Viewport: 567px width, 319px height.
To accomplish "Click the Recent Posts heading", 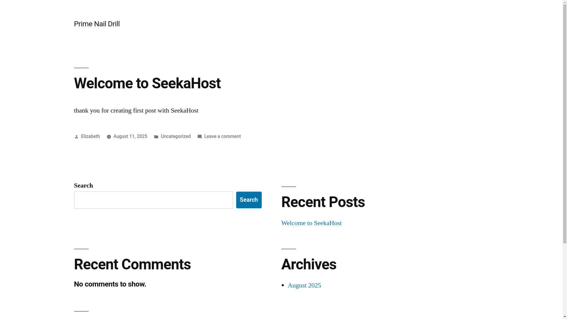I will 323,202.
